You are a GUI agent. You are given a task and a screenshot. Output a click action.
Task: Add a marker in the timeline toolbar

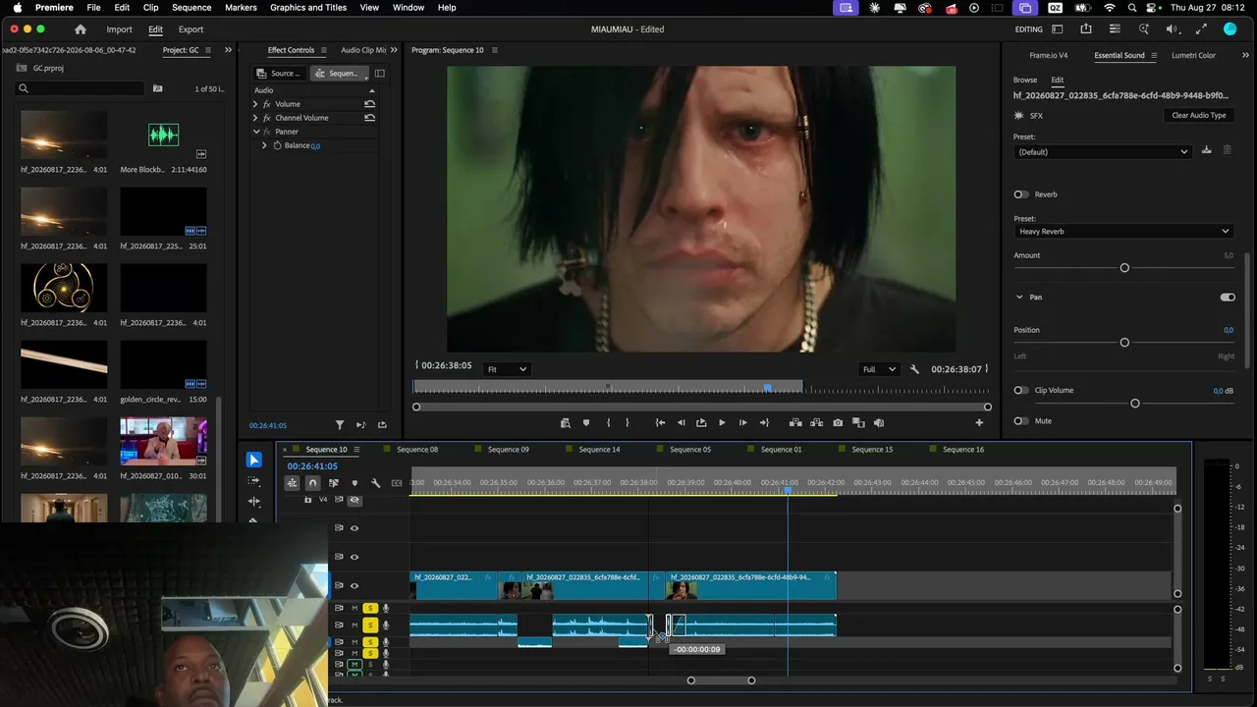click(355, 483)
